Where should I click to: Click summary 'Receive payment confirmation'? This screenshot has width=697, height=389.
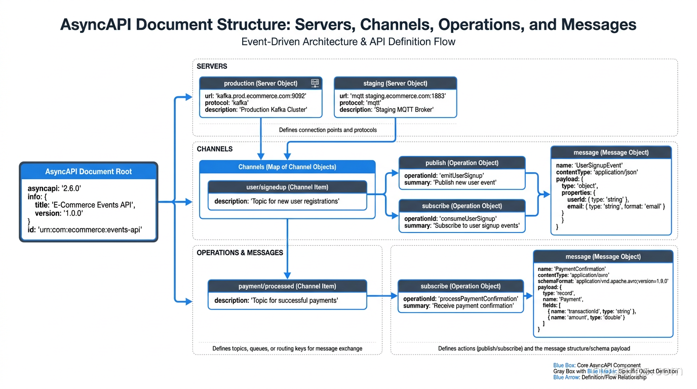point(458,305)
